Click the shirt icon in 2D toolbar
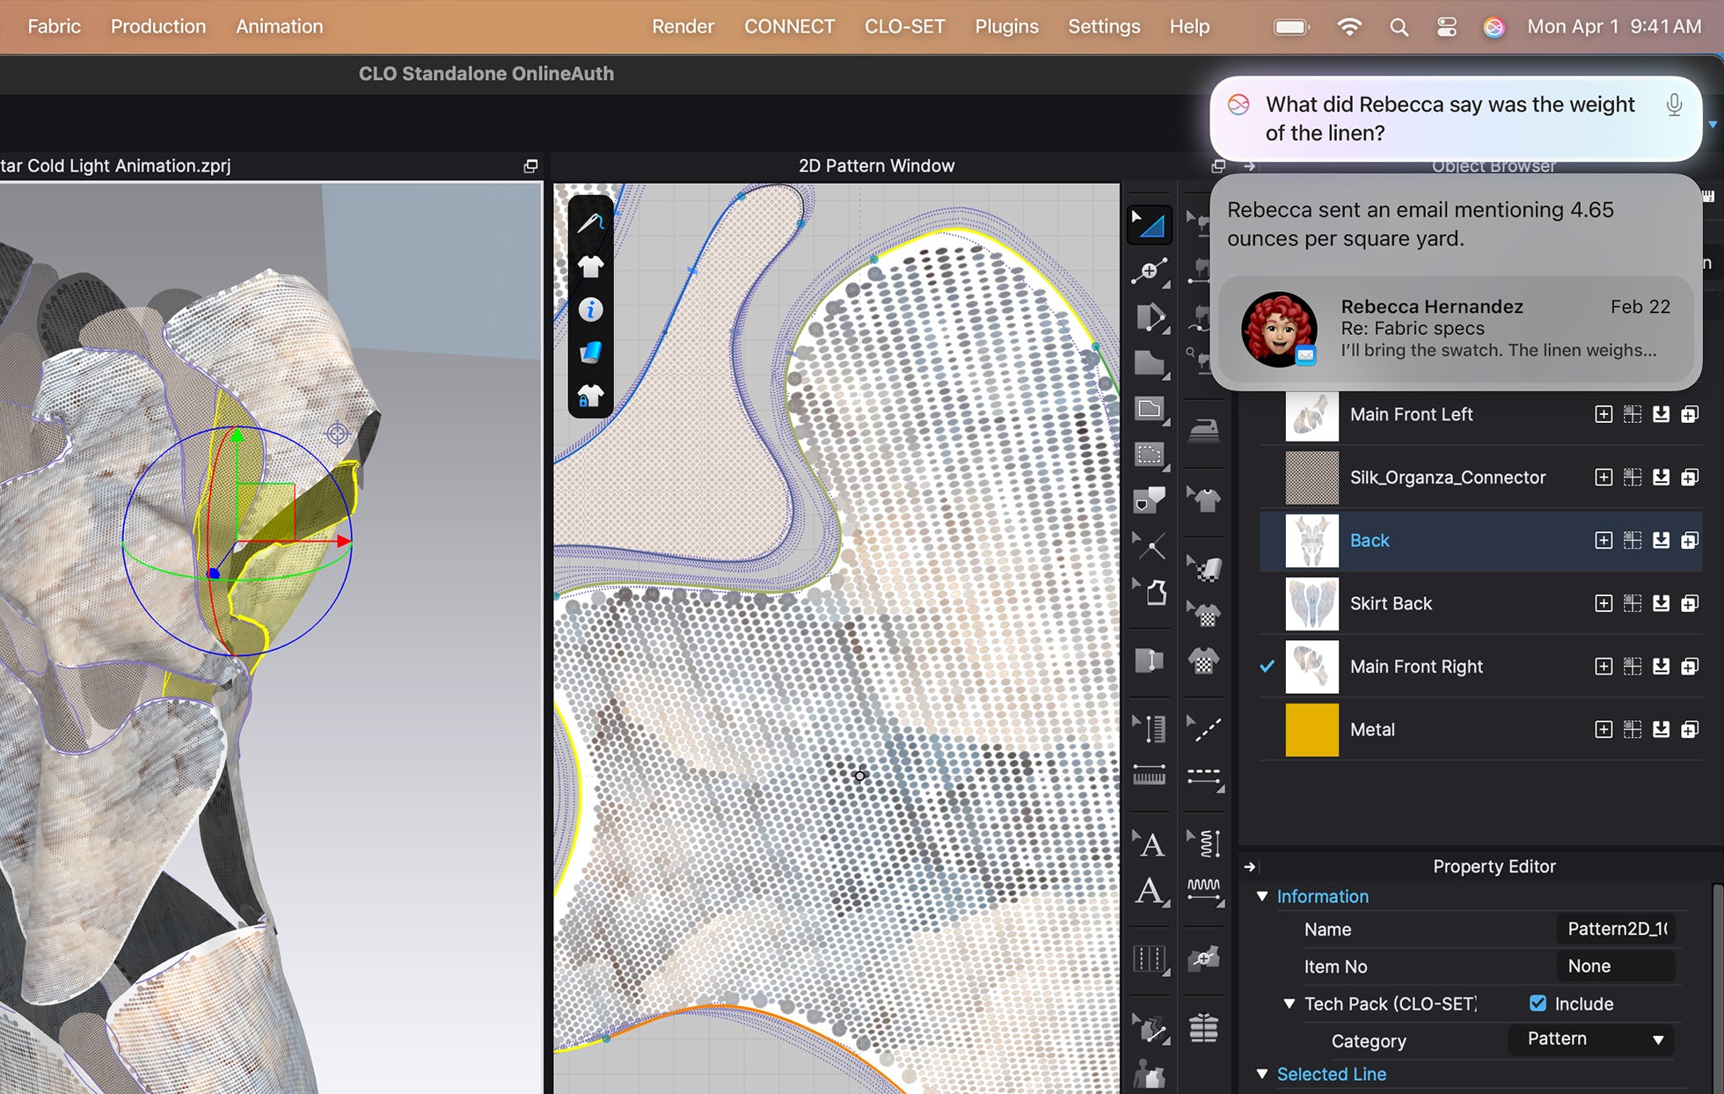The height and width of the screenshot is (1094, 1724). point(590,266)
